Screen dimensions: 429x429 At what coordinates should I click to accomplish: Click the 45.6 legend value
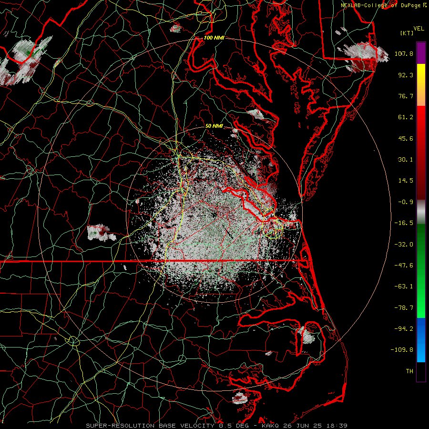[x=406, y=138]
